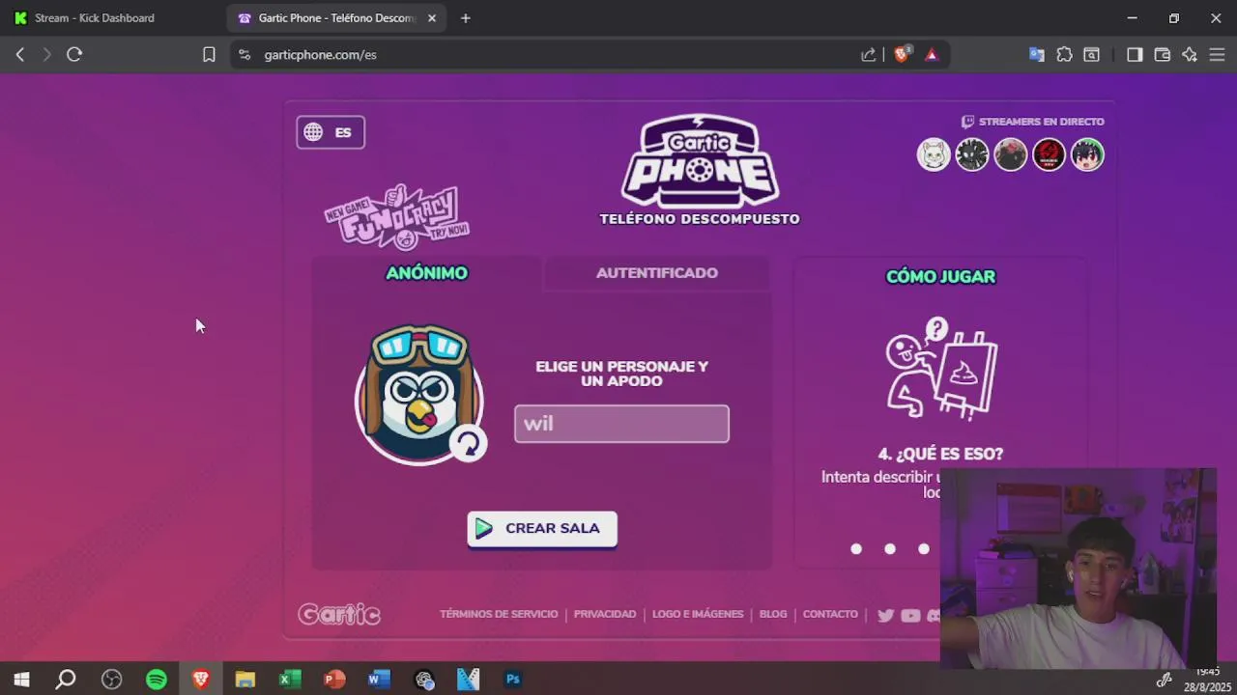Open File Explorer from taskbar
Viewport: 1237px width, 695px height.
tap(245, 680)
